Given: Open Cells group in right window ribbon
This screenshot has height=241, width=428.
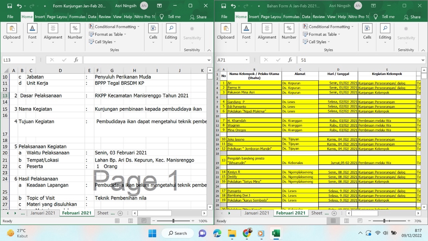Looking at the screenshot, I should pos(367,33).
